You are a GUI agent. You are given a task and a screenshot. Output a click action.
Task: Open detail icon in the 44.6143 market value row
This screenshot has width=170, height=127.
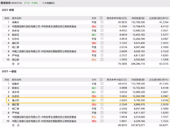click(102, 84)
